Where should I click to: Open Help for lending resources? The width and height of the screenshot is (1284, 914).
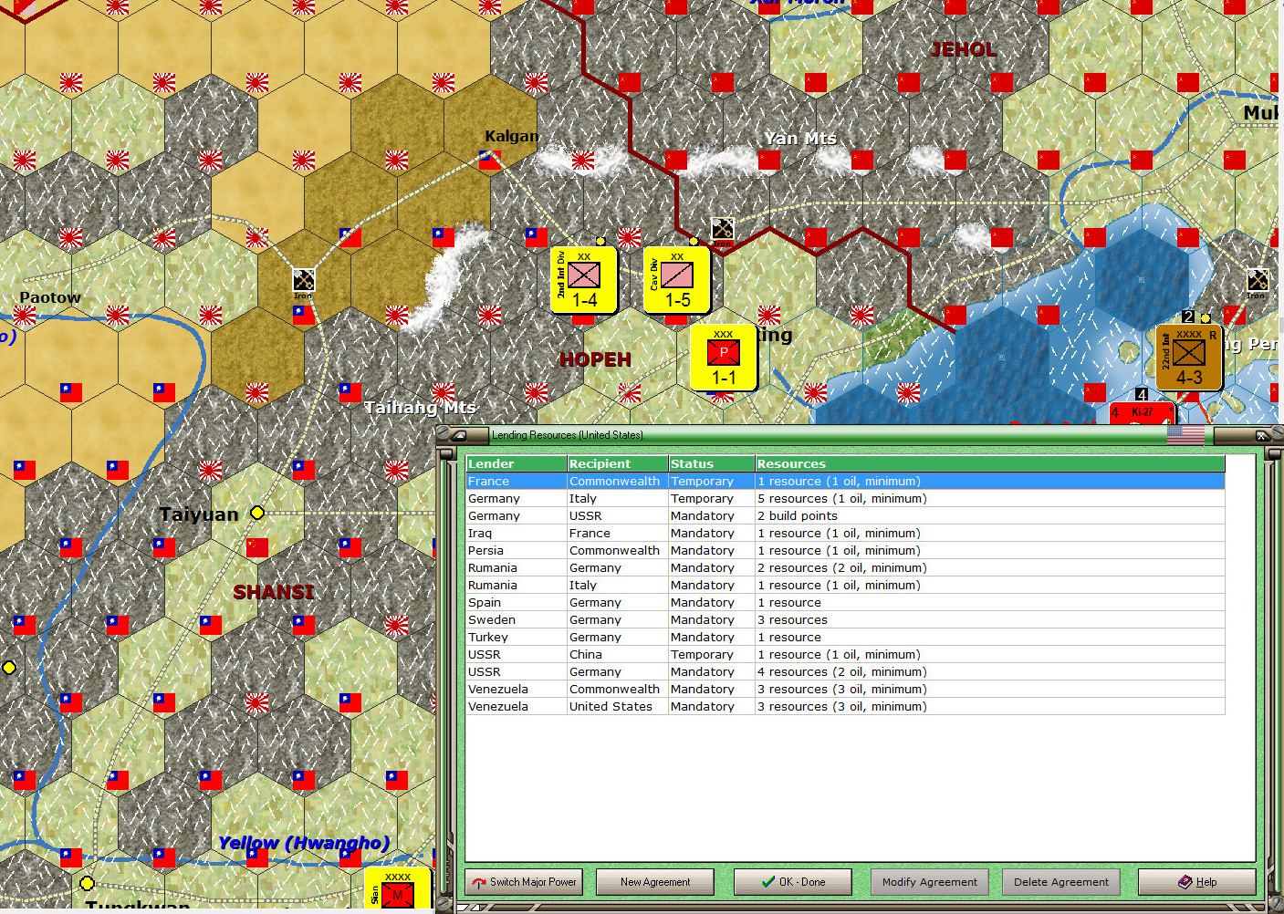(1197, 882)
